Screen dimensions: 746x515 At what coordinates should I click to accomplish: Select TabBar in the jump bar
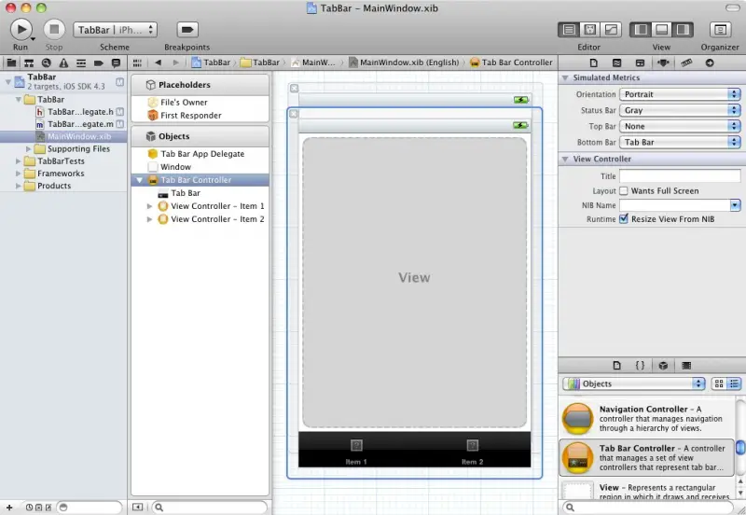pos(211,63)
